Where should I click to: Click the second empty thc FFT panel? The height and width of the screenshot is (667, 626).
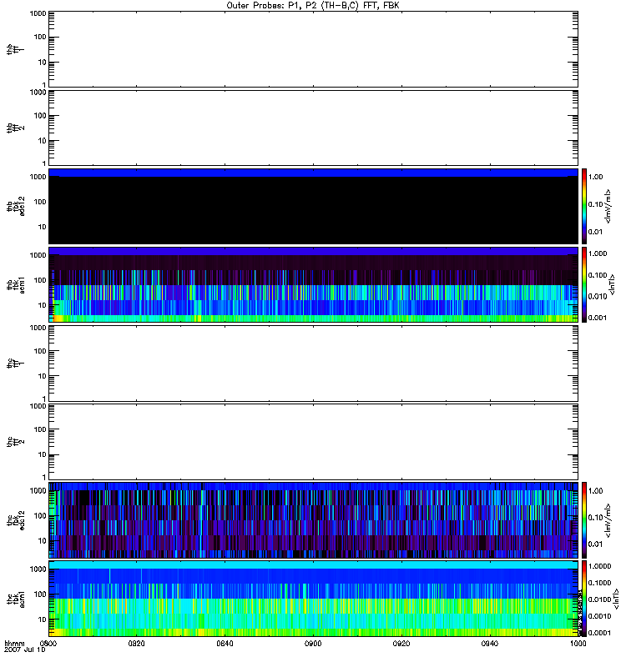pos(313,442)
